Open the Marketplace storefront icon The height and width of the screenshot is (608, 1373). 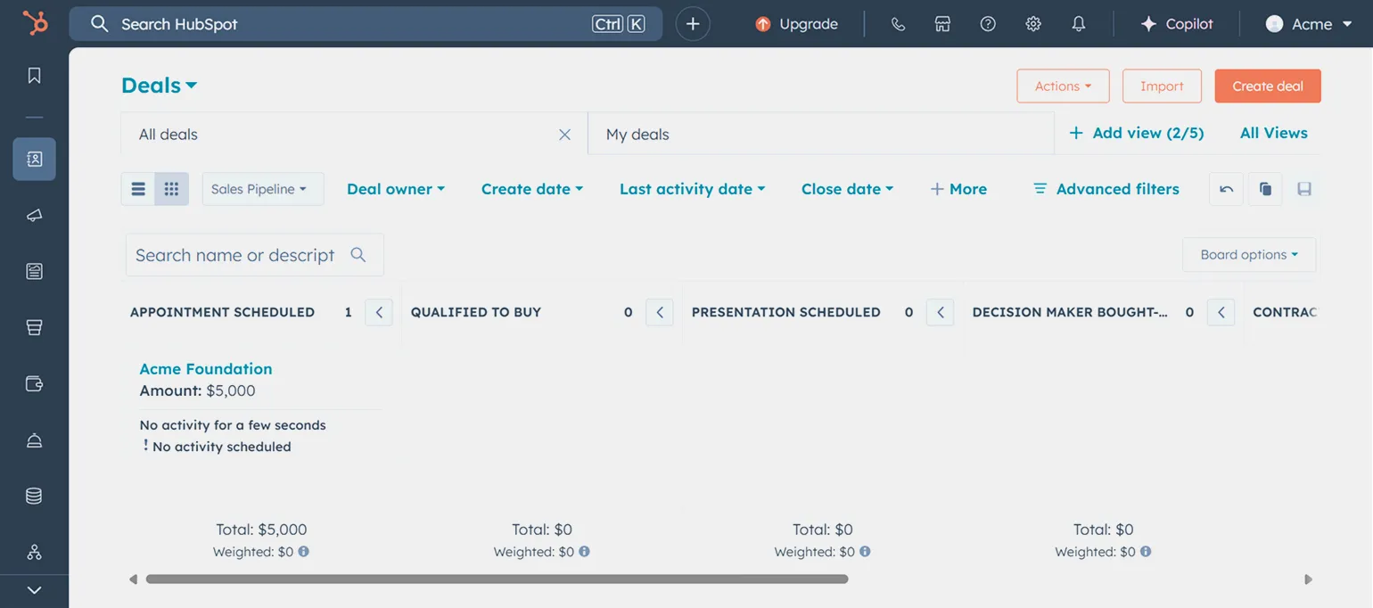[x=942, y=24]
